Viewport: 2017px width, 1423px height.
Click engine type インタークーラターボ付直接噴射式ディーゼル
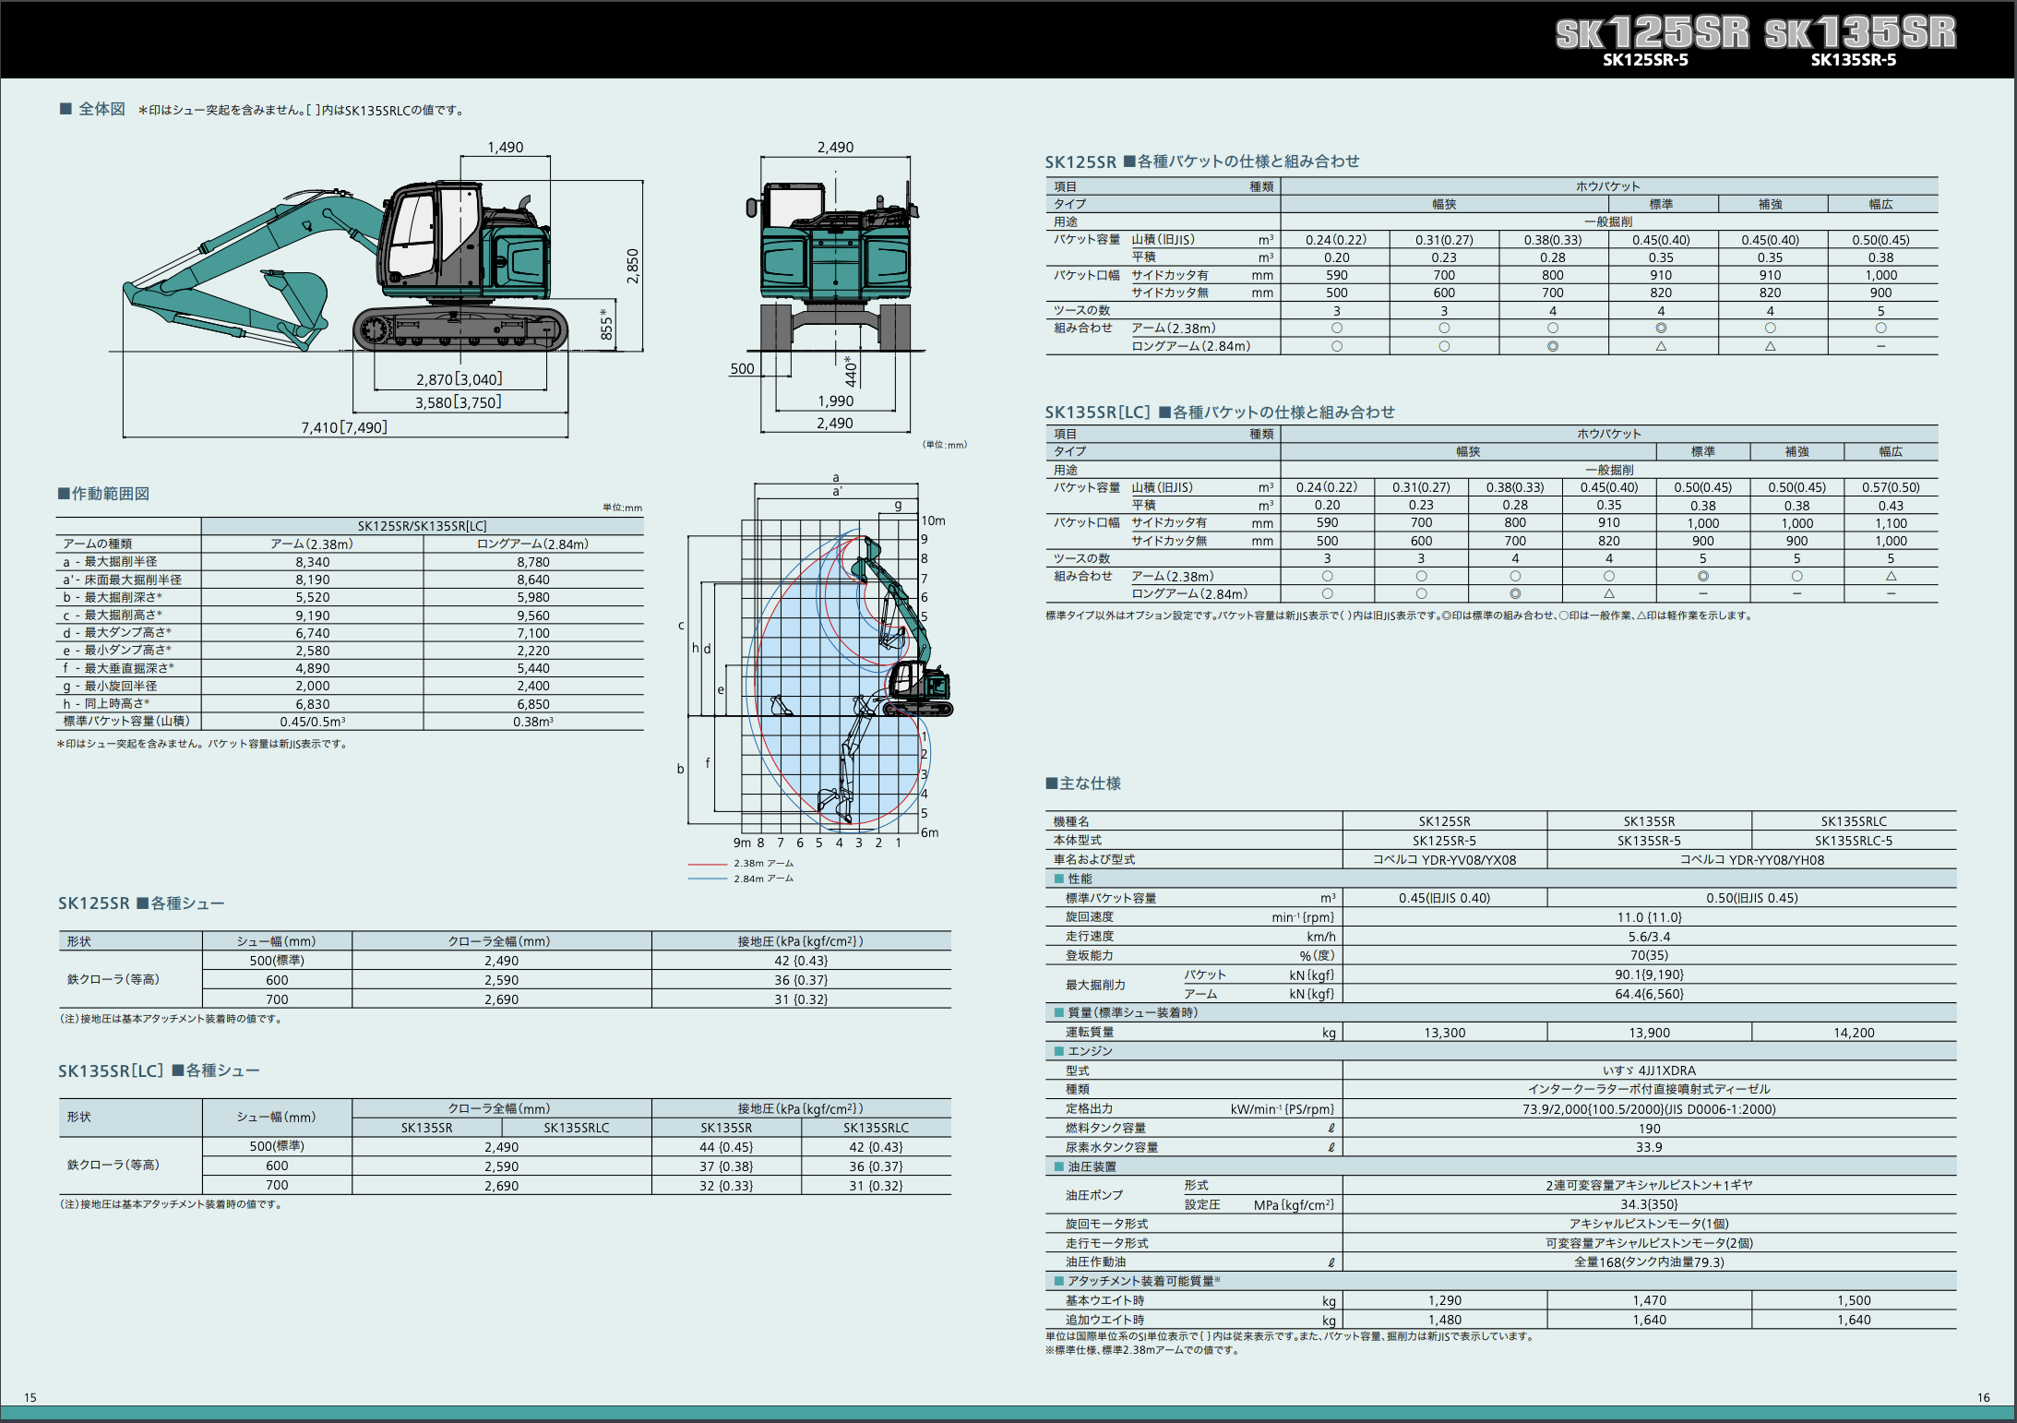1649,1090
